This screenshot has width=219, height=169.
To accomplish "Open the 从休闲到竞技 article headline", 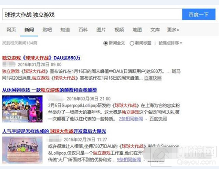I will coord(49,90).
